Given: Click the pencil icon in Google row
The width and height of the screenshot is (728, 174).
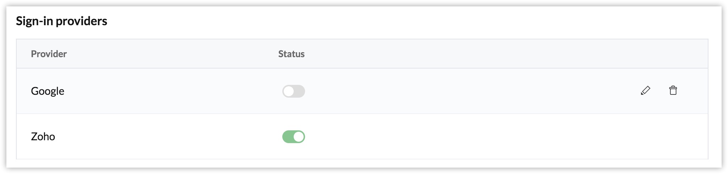Looking at the screenshot, I should pos(645,91).
